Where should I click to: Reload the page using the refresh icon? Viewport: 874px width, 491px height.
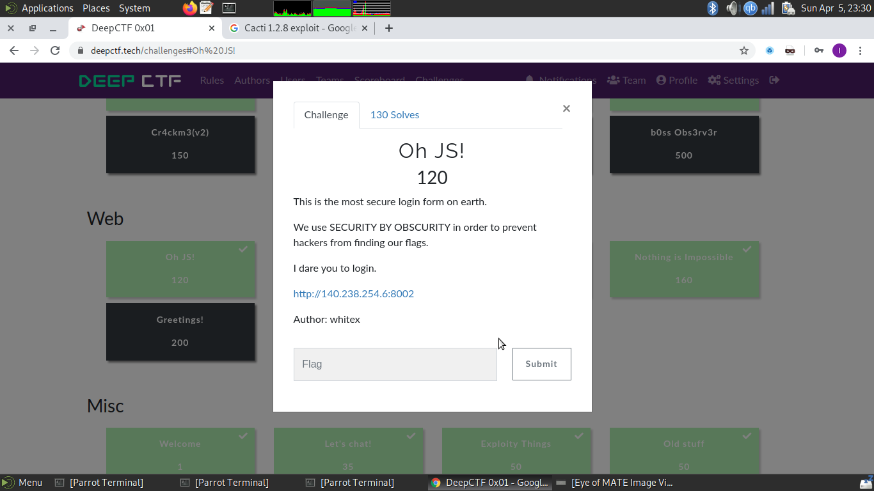(x=55, y=49)
